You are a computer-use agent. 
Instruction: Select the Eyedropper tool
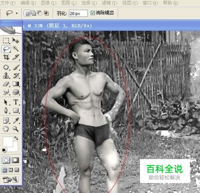coord(16,121)
